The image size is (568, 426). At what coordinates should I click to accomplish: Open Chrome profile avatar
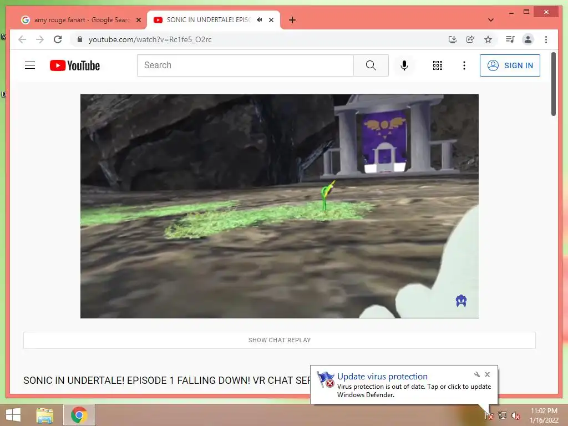[528, 39]
